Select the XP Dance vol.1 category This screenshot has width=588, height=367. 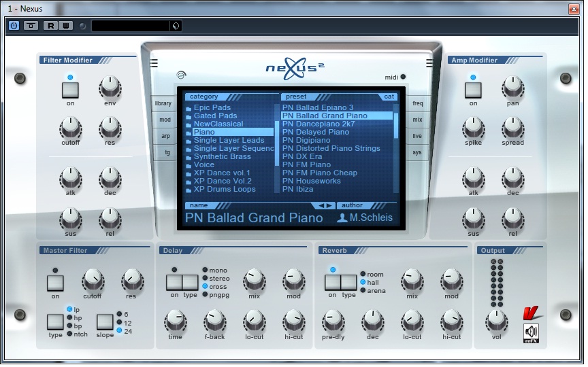pos(222,173)
